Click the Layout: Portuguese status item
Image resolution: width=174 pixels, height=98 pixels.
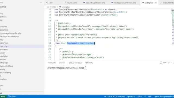pyautogui.click(x=164, y=96)
